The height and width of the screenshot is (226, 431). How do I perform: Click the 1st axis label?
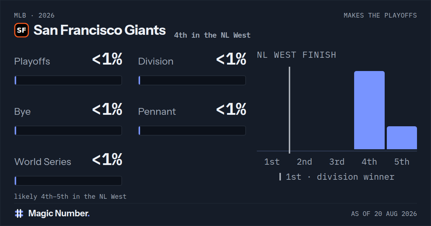pos(272,162)
